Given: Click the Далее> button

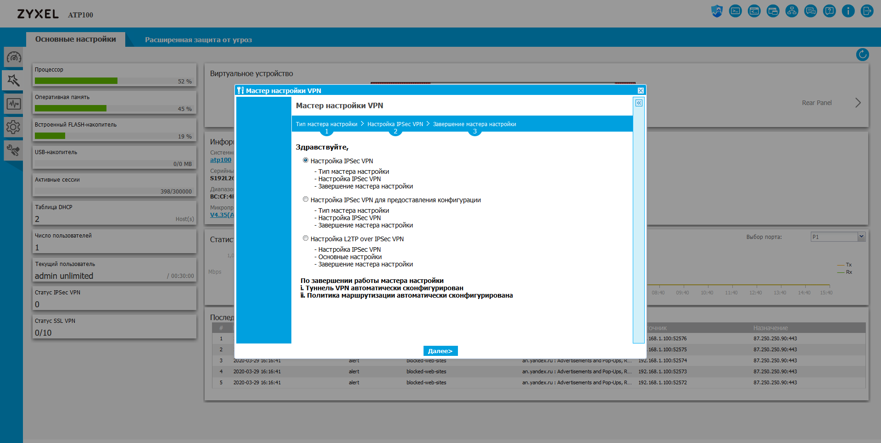Looking at the screenshot, I should tap(440, 351).
